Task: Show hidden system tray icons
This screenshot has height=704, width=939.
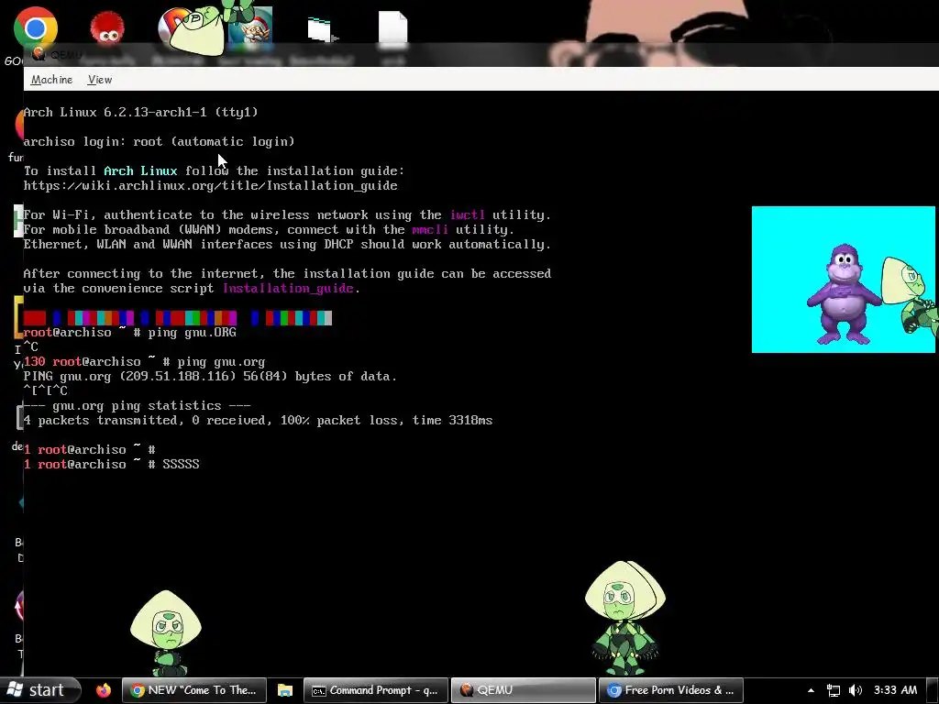Action: point(811,690)
